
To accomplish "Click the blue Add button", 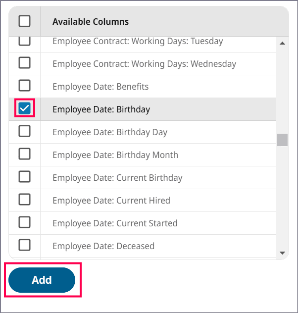I will 42,280.
